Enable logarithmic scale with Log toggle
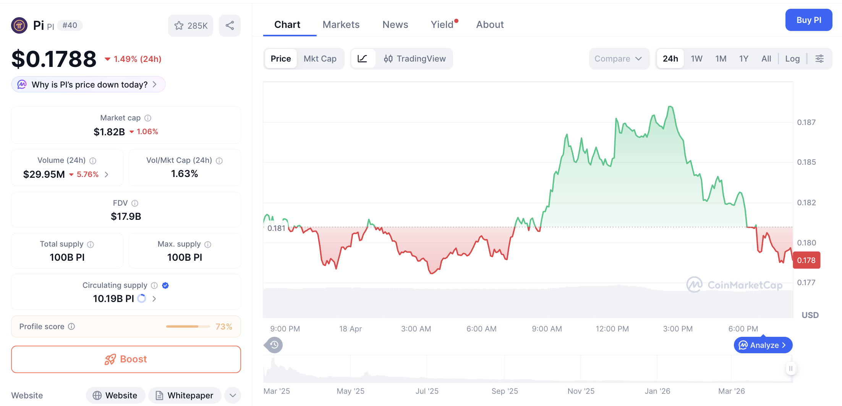This screenshot has width=842, height=406. pyautogui.click(x=792, y=58)
